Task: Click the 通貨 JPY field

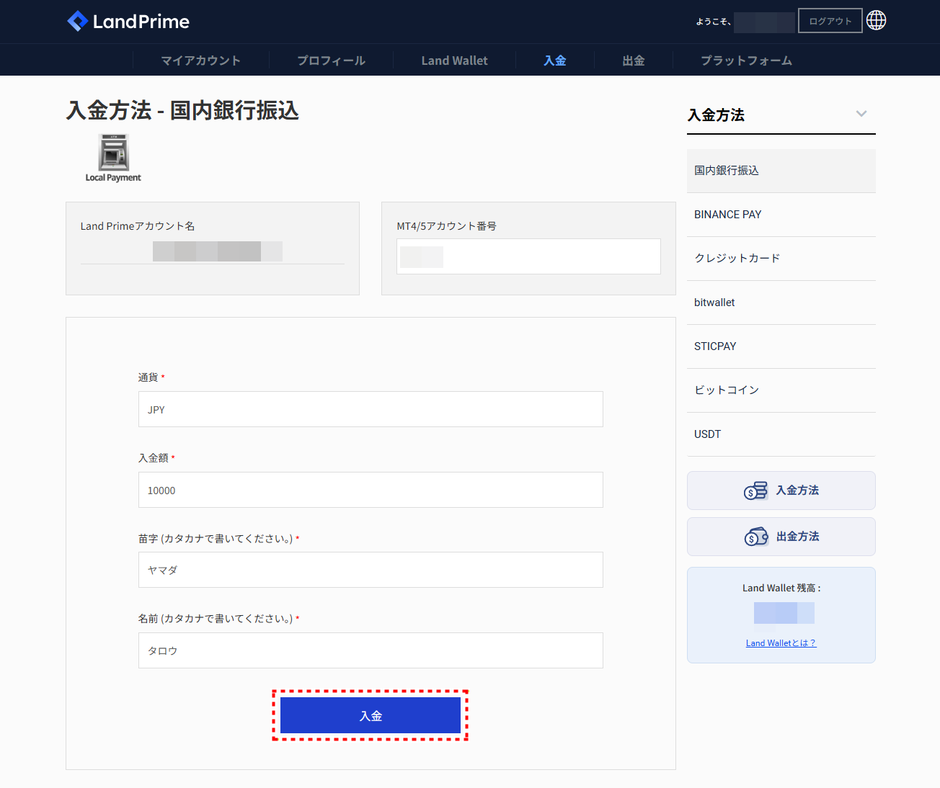Action: (x=371, y=409)
